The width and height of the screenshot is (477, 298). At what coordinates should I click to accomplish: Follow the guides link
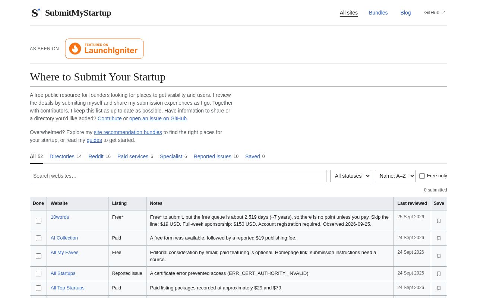(x=94, y=140)
